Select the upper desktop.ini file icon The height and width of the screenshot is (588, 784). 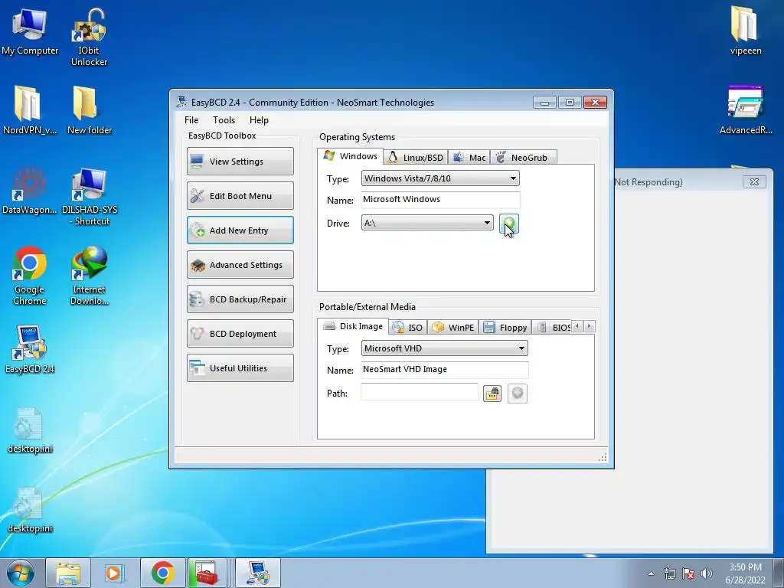[x=30, y=430]
